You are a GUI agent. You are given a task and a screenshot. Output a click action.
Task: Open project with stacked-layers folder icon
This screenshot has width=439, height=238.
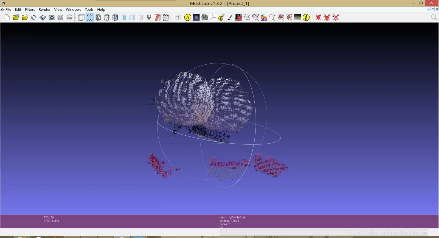click(x=16, y=18)
